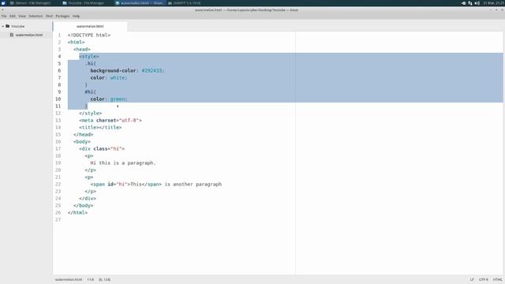Maximize the Atom window
The width and height of the screenshot is (505, 284).
[x=496, y=10]
